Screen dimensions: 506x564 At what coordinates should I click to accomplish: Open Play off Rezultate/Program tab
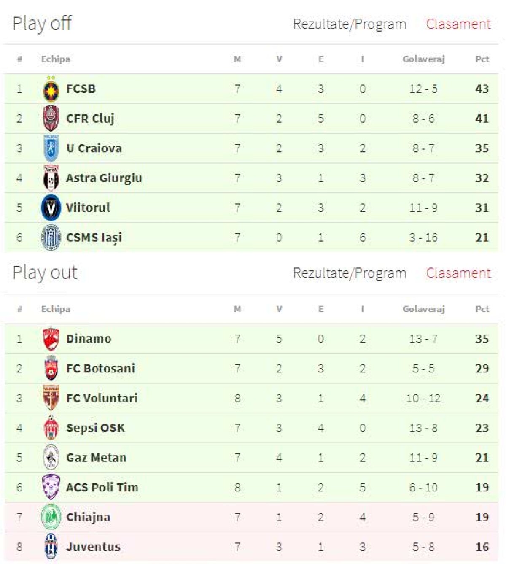[x=350, y=24]
